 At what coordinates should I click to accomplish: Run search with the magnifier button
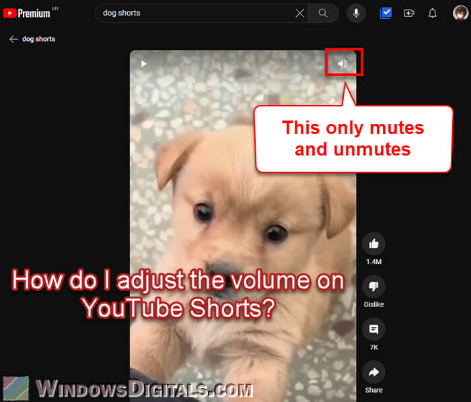[x=323, y=13]
